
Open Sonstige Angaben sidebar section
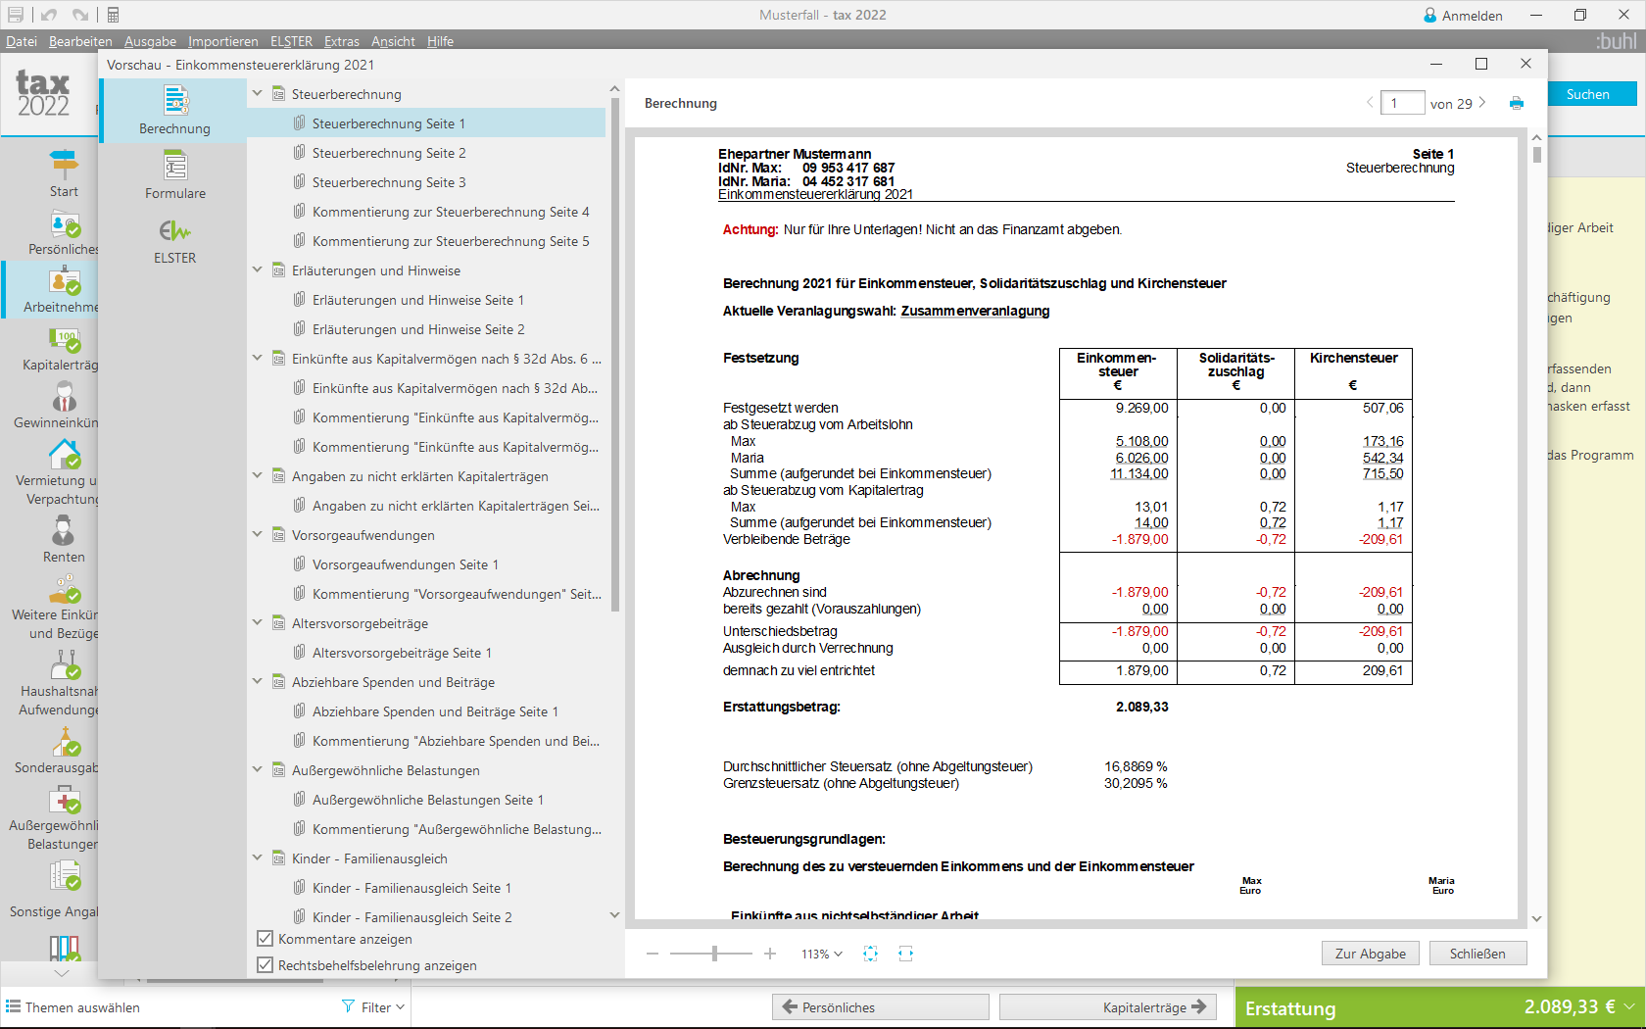coord(54,889)
